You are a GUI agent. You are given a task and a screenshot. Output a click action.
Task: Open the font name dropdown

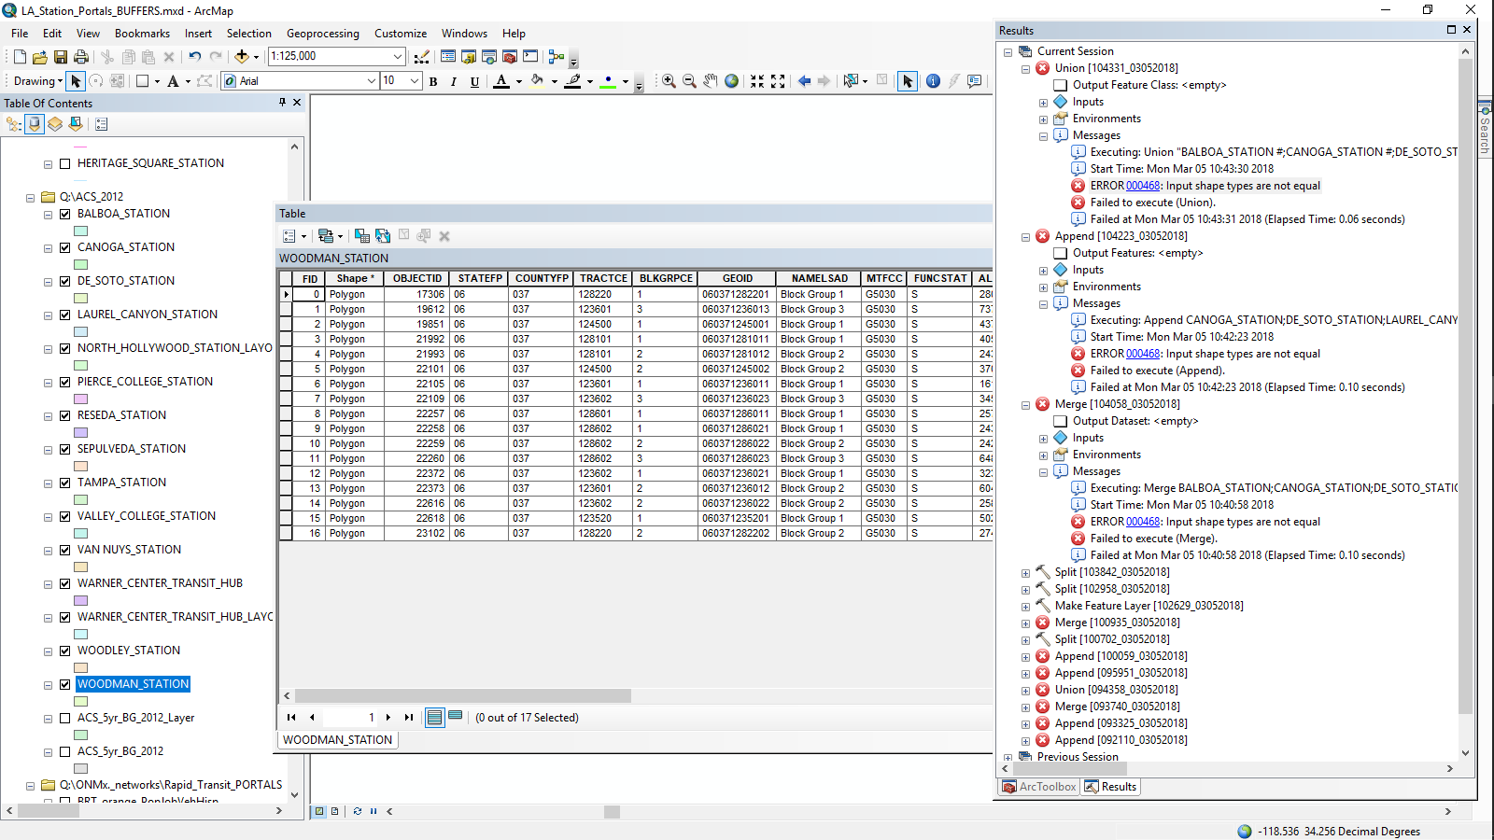(371, 81)
